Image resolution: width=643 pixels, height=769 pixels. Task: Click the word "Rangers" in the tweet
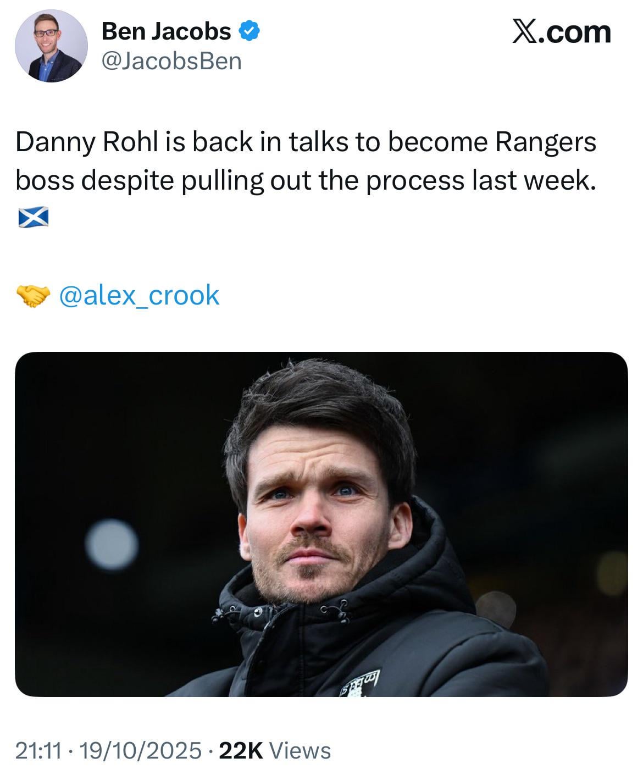[545, 142]
